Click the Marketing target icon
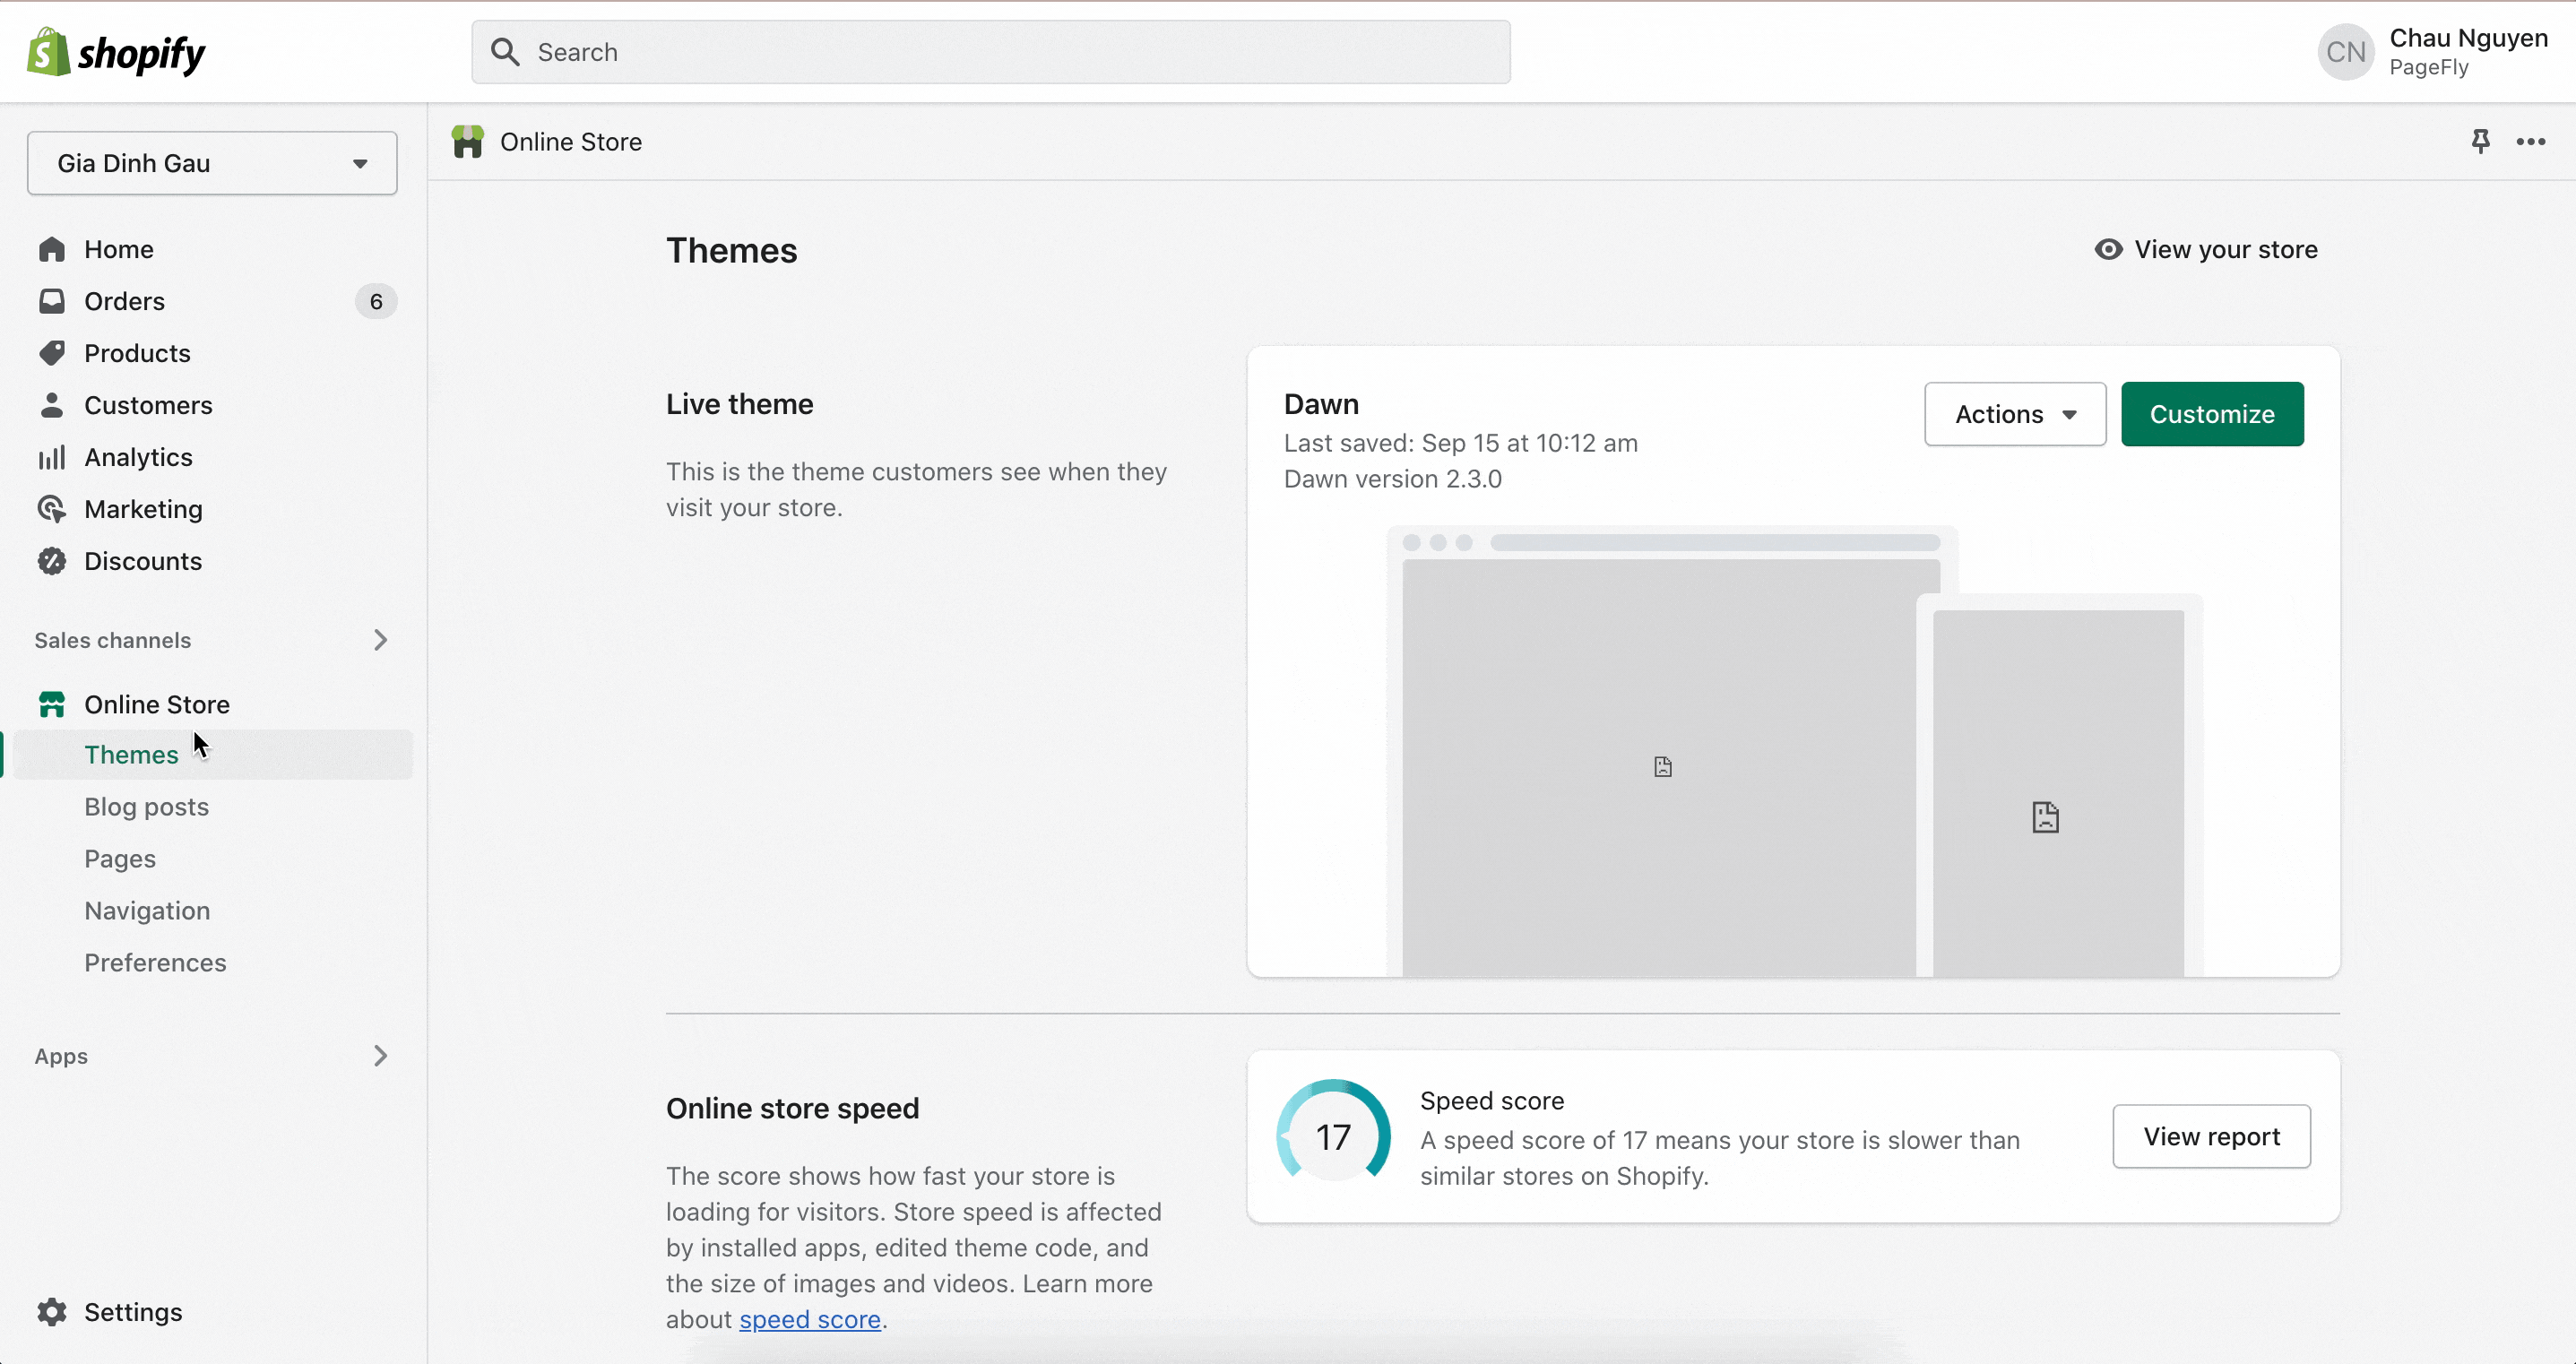This screenshot has height=1364, width=2576. [52, 509]
